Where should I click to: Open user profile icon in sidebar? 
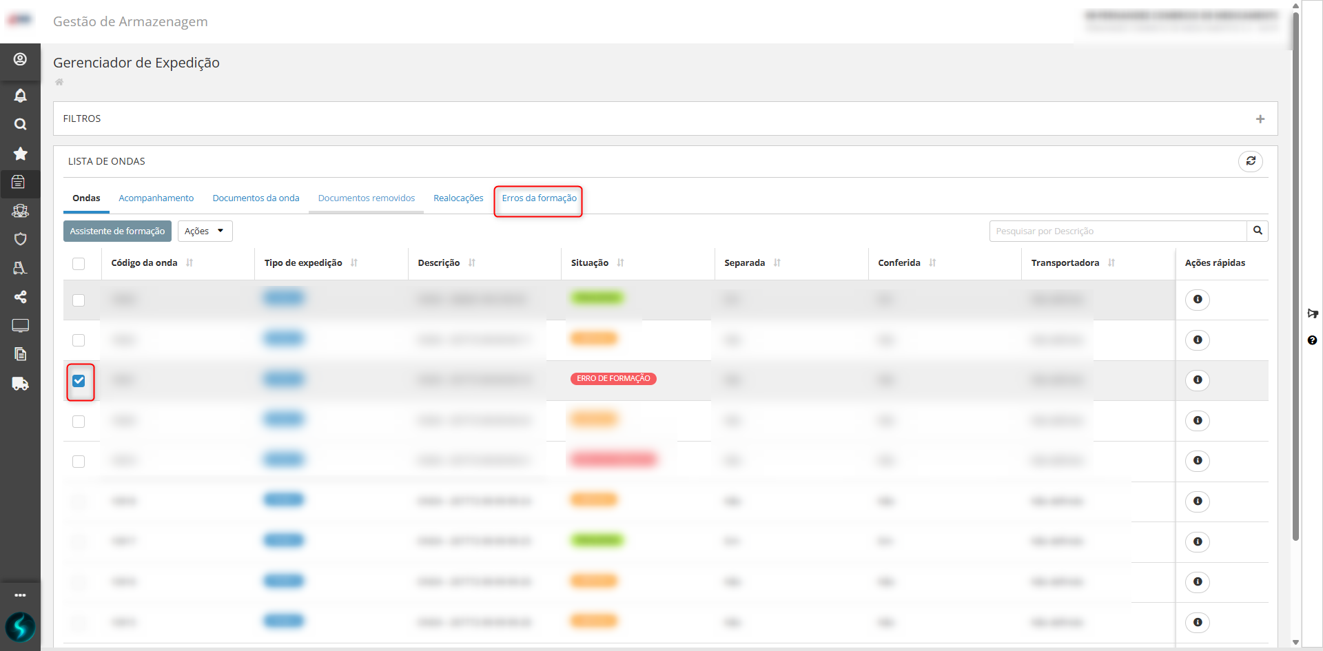pyautogui.click(x=20, y=59)
